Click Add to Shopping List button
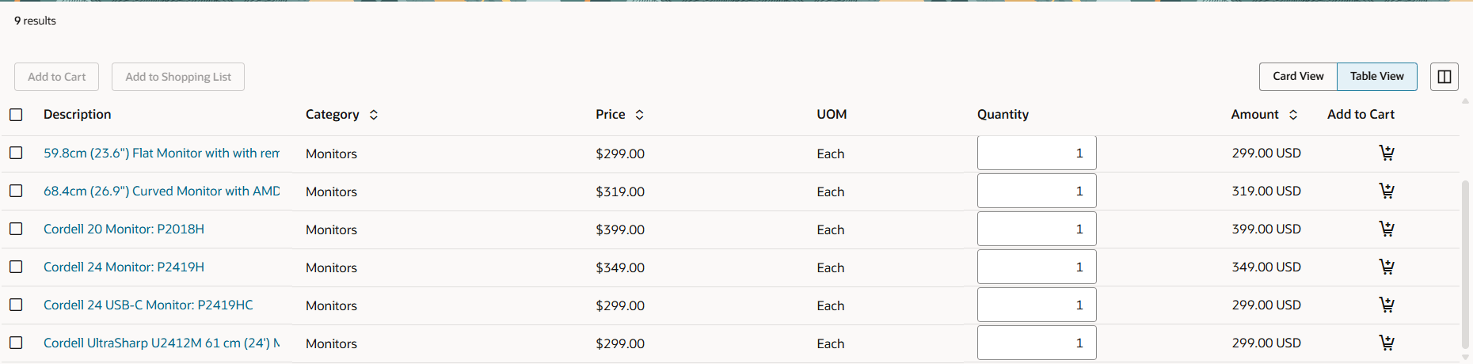This screenshot has height=364, width=1473. click(x=178, y=77)
